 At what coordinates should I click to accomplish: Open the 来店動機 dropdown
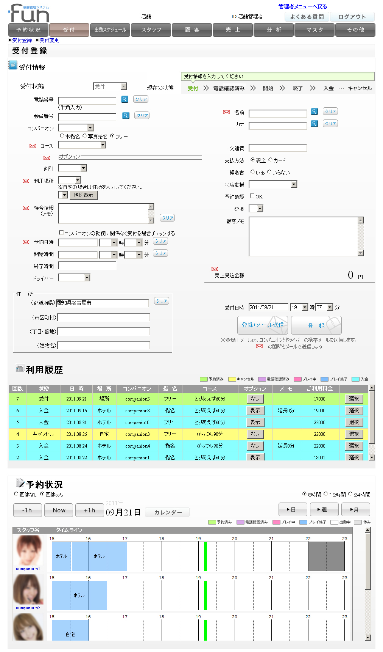coord(294,184)
